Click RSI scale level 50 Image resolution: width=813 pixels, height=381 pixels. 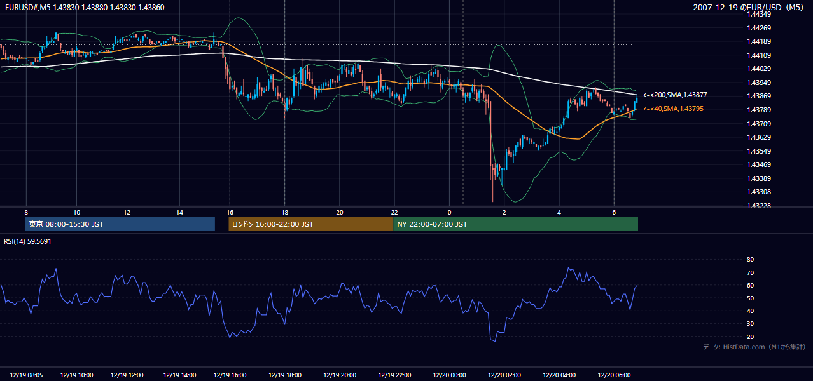point(751,298)
